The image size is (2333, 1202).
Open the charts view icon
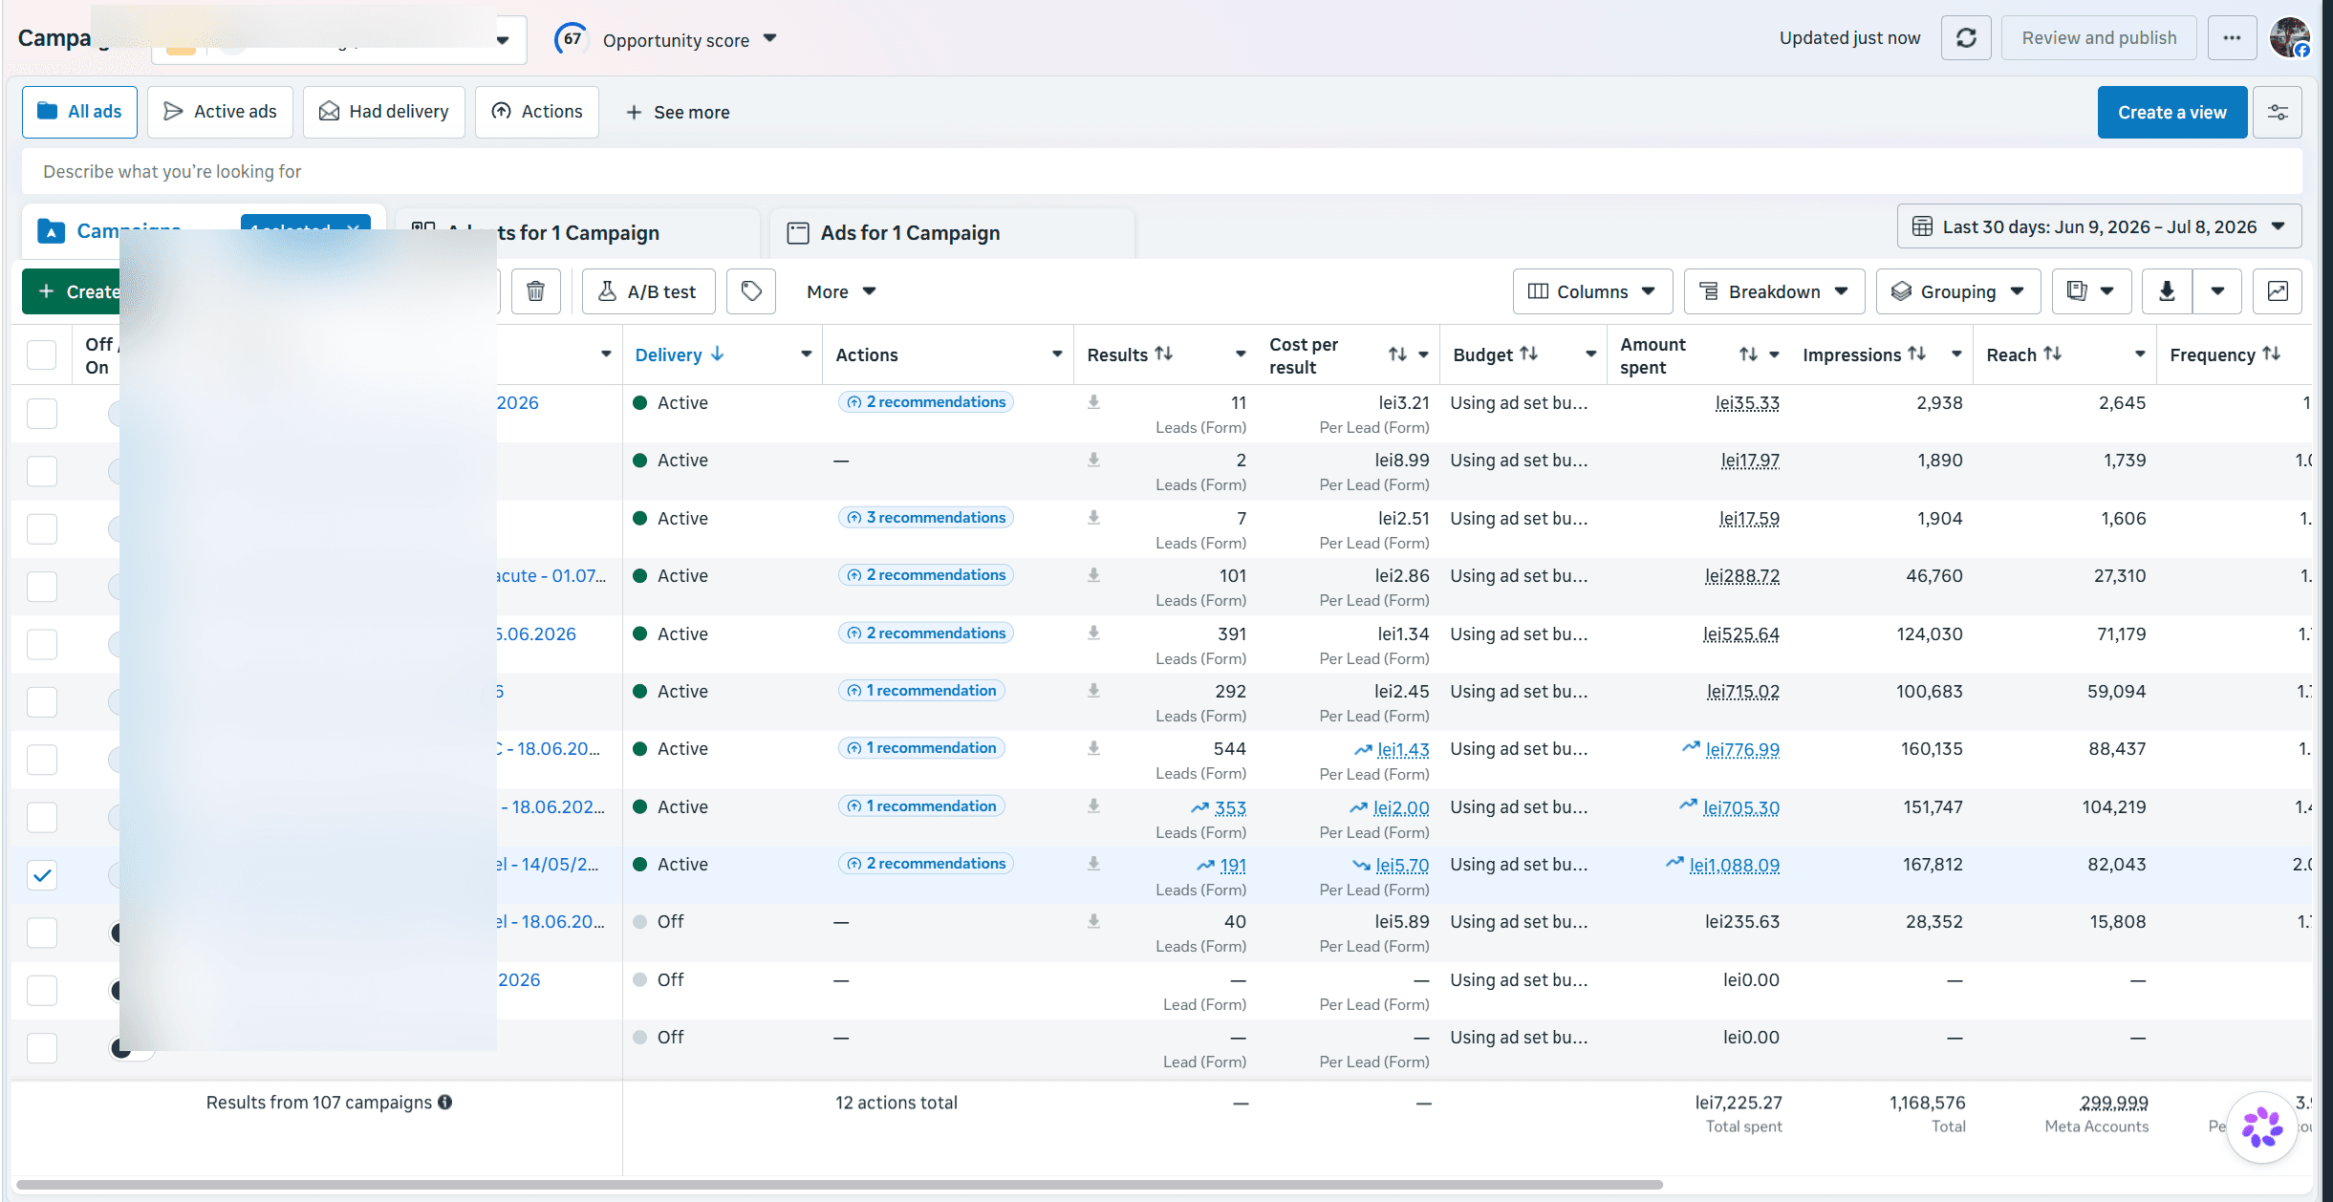coord(2278,291)
